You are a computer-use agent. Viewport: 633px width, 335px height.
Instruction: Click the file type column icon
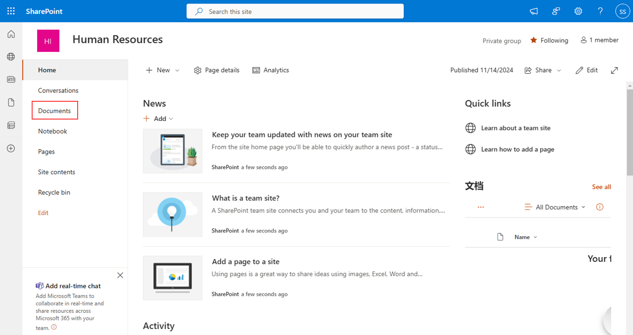(500, 237)
